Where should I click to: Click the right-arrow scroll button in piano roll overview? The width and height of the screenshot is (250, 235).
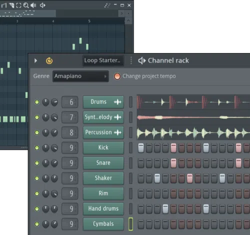121,13
